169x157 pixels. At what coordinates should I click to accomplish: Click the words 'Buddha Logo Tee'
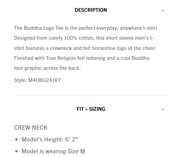[x=44, y=28]
